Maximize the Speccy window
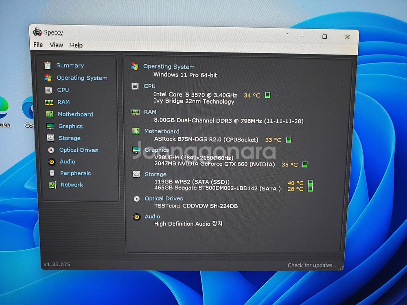The height and width of the screenshot is (305, 407). [x=324, y=37]
